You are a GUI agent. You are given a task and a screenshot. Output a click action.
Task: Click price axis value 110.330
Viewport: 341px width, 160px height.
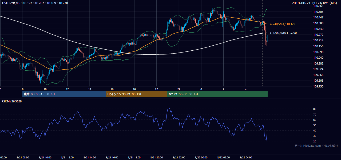318,29
